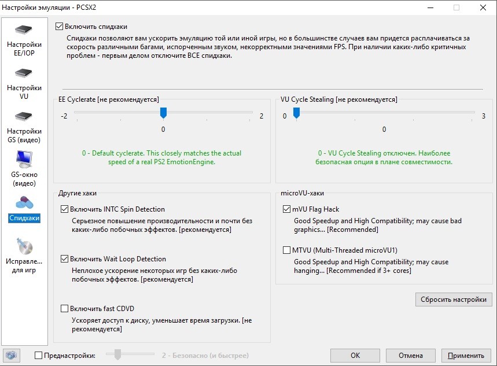The width and height of the screenshot is (497, 366).
Task: Click the 'Отмена' cancel button
Action: pyautogui.click(x=410, y=356)
